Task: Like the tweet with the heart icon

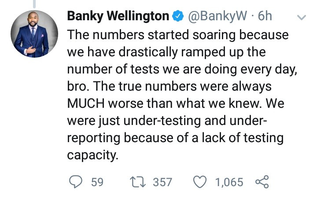Action: pyautogui.click(x=201, y=182)
